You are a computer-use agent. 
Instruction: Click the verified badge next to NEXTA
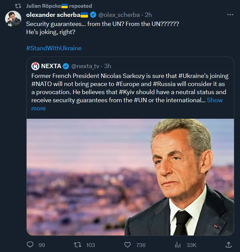66,66
